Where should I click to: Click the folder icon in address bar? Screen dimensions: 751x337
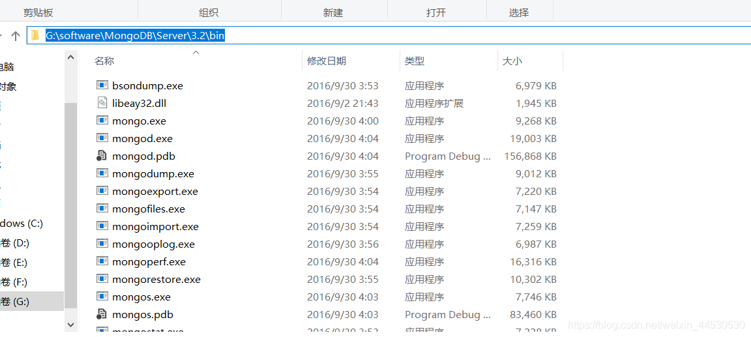[35, 35]
